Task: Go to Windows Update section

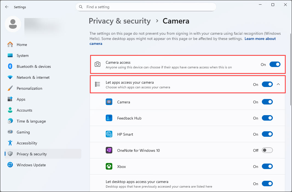Action: pyautogui.click(x=31, y=165)
